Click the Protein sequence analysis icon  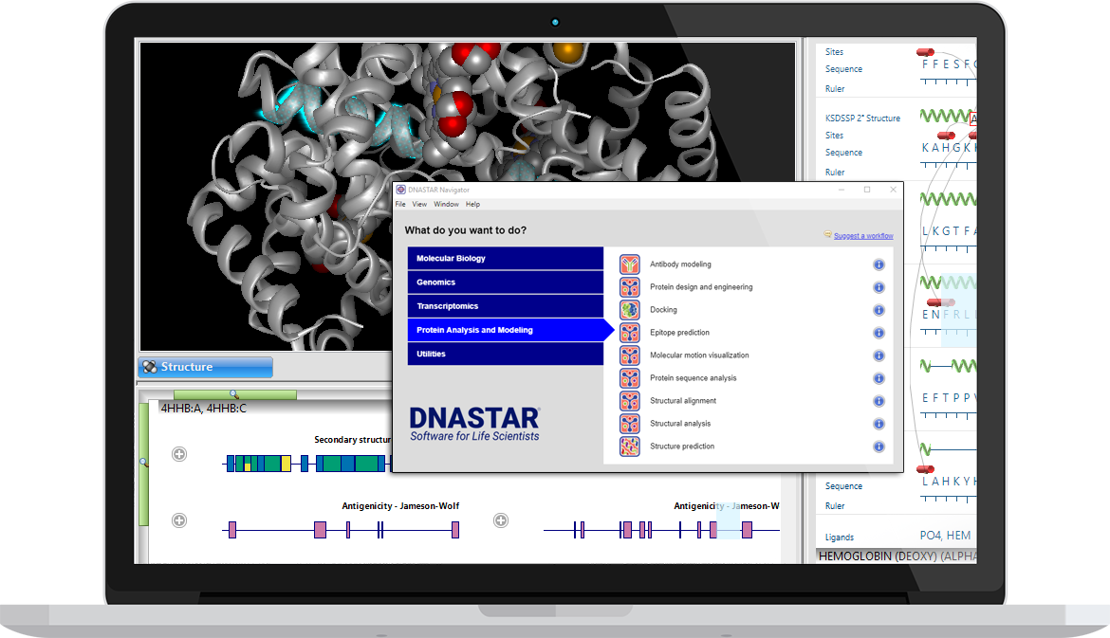[x=629, y=378]
